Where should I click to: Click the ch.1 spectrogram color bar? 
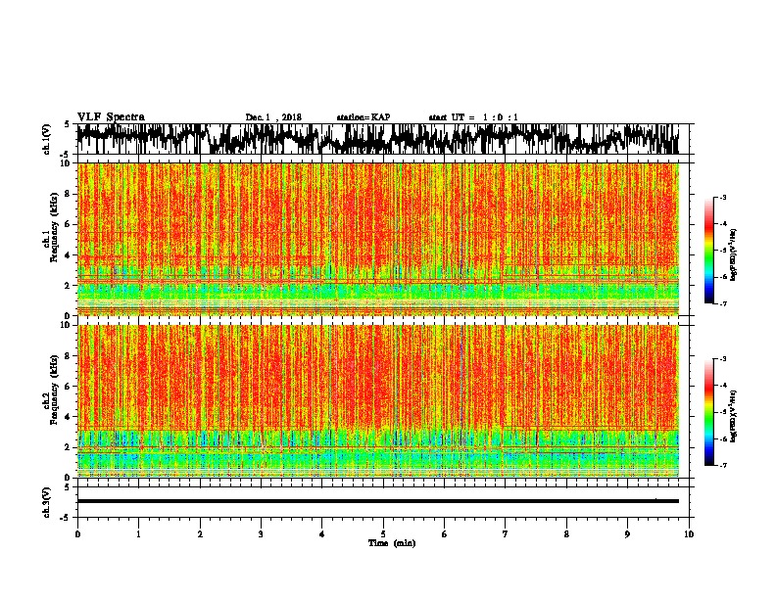[708, 251]
